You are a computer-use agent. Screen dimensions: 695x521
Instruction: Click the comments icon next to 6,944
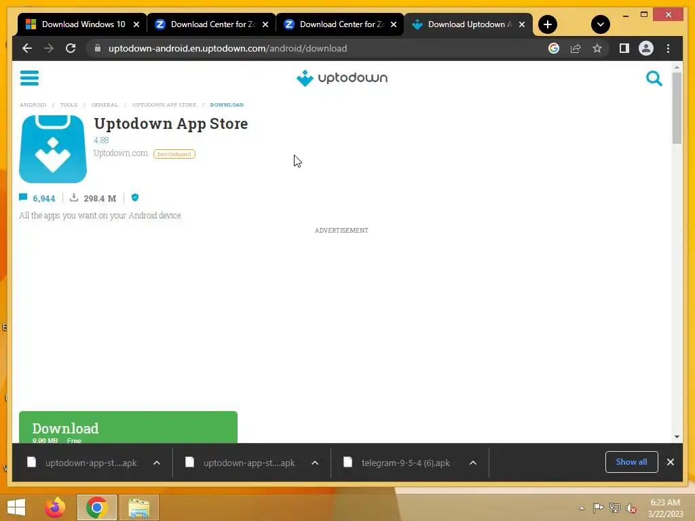point(23,197)
